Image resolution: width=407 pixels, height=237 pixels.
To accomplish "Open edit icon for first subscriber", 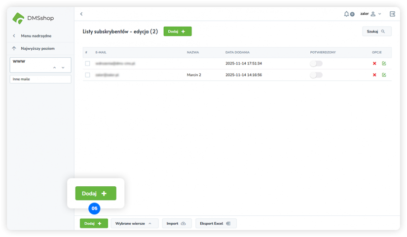I will pyautogui.click(x=384, y=64).
